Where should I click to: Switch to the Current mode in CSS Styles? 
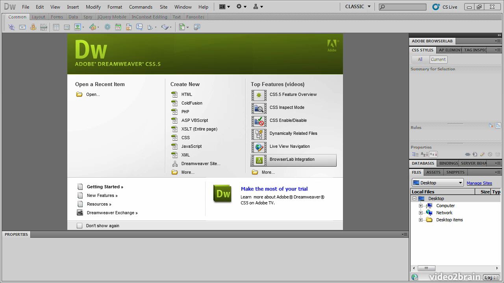pos(438,59)
